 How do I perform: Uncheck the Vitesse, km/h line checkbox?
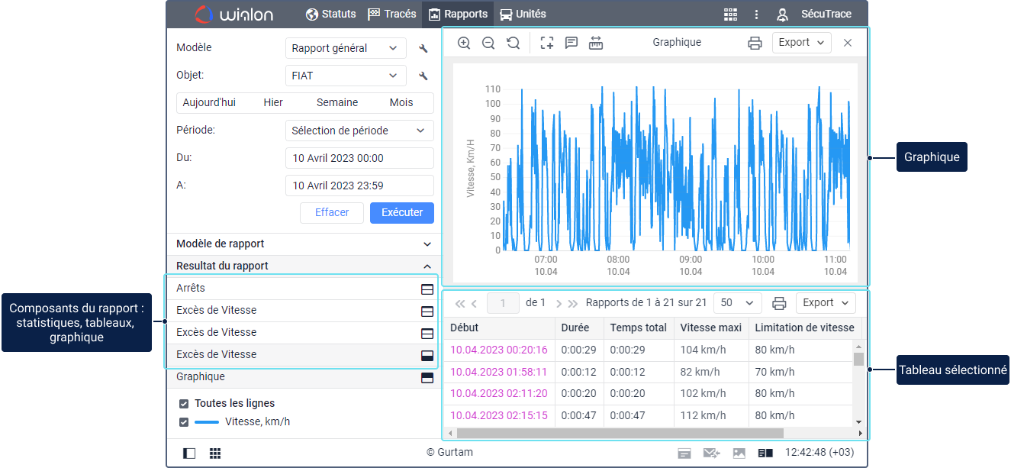coord(183,422)
